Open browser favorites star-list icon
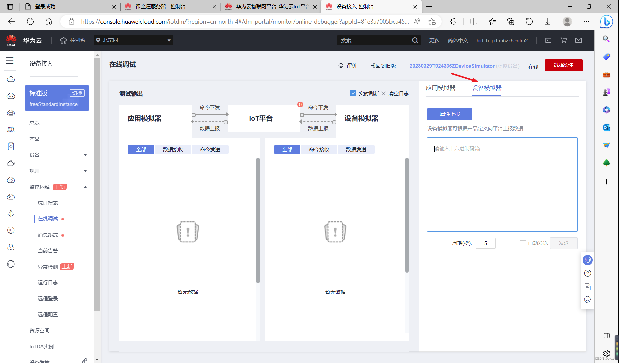 492,22
